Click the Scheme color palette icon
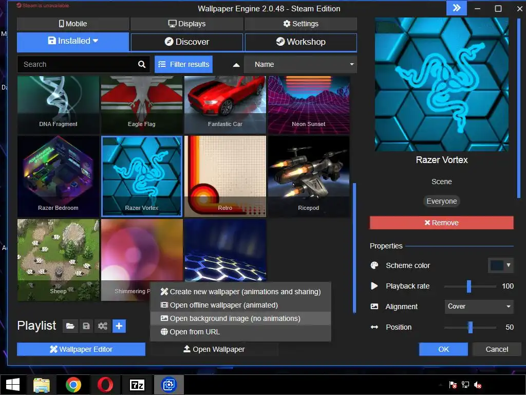The width and height of the screenshot is (526, 395). (x=374, y=265)
